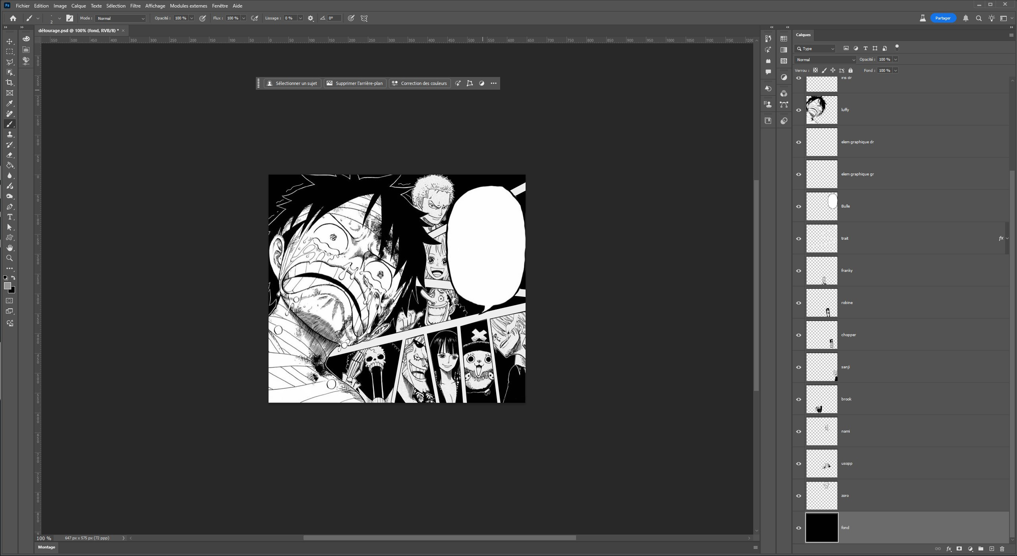1017x556 pixels.
Task: Click Sélectionner un sujet button
Action: coord(292,83)
